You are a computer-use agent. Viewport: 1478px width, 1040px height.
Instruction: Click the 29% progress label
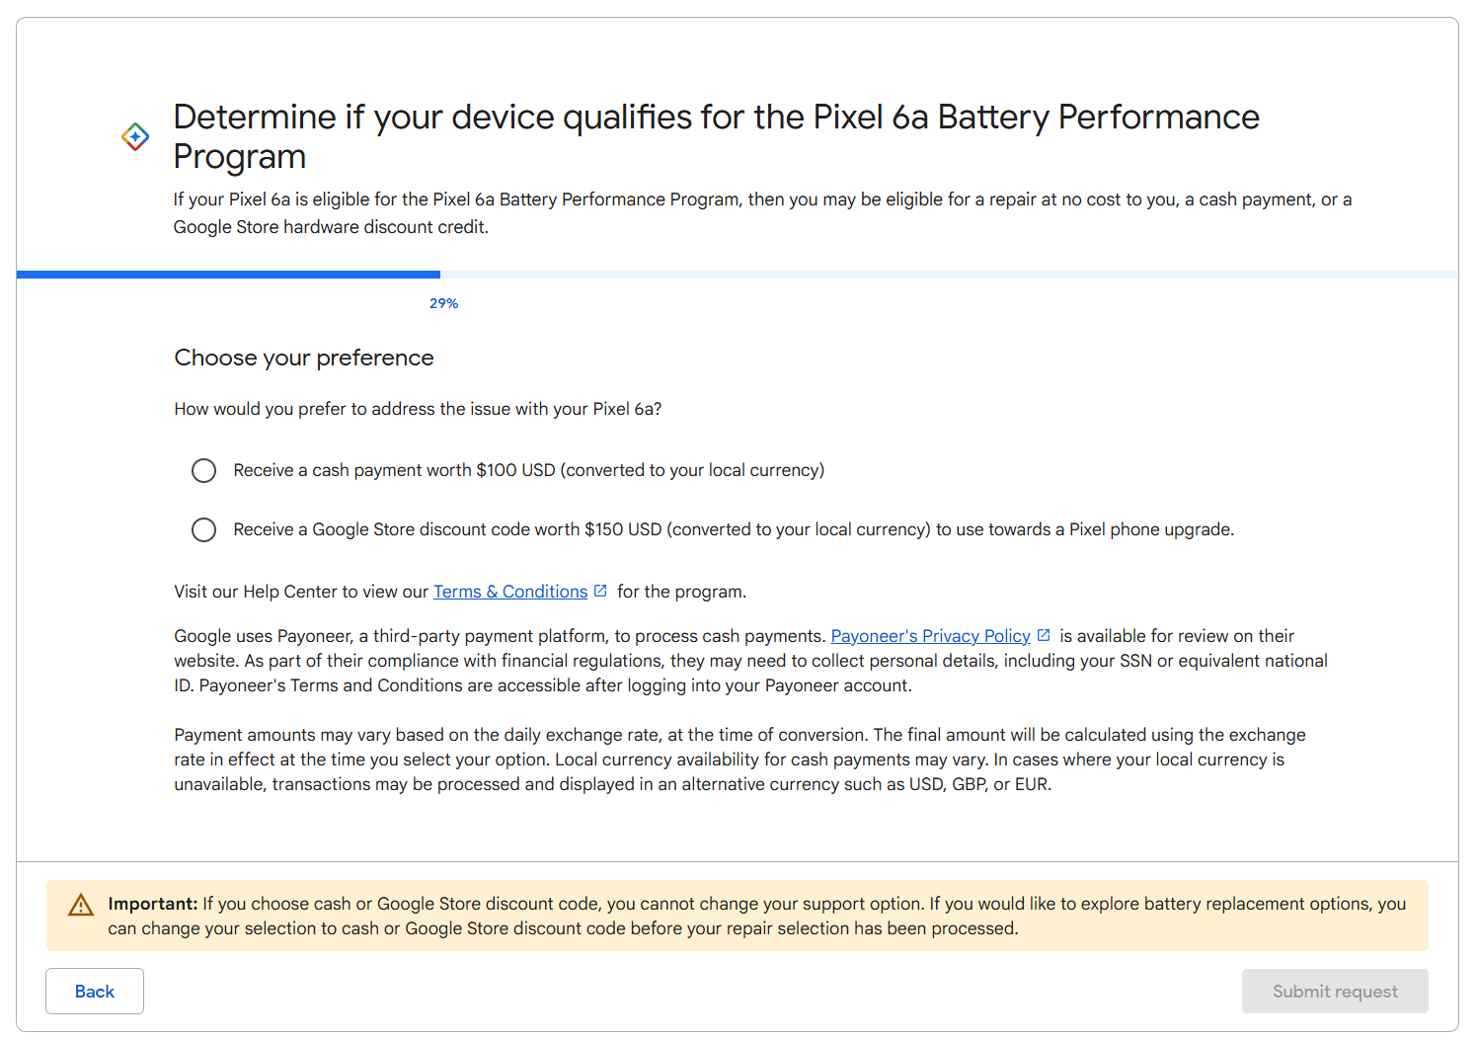pos(443,303)
